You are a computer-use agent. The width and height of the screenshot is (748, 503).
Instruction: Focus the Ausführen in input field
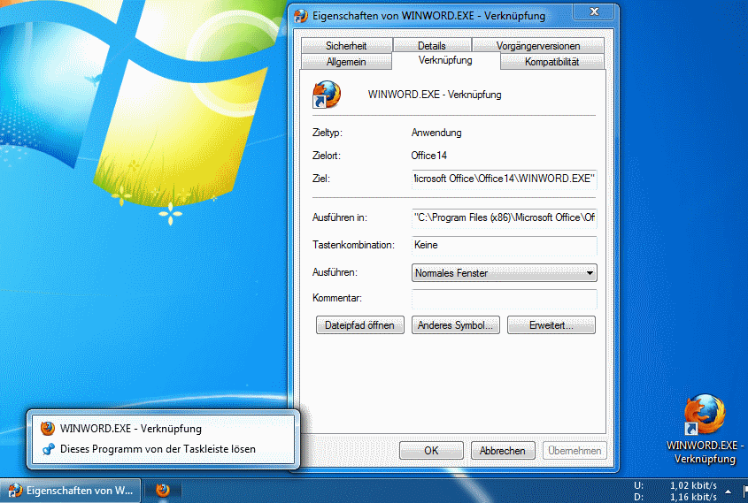[x=505, y=217]
